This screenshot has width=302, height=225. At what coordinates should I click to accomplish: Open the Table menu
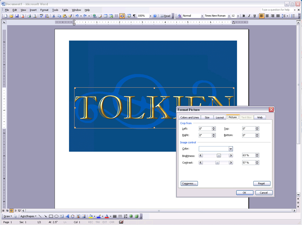(x=65, y=10)
